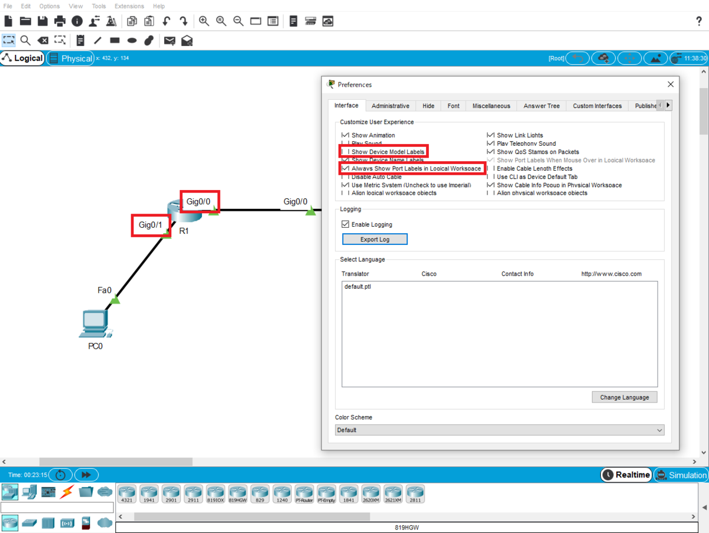Click the Power Cycle Devices button
Screen dimensions: 709x533
click(60, 475)
